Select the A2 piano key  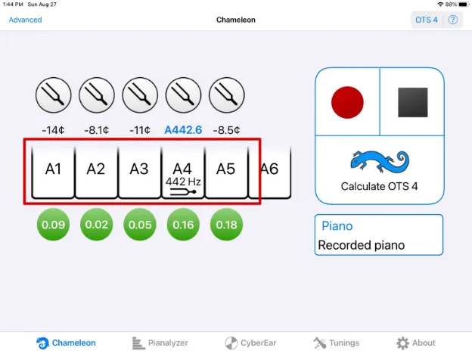[96, 172]
